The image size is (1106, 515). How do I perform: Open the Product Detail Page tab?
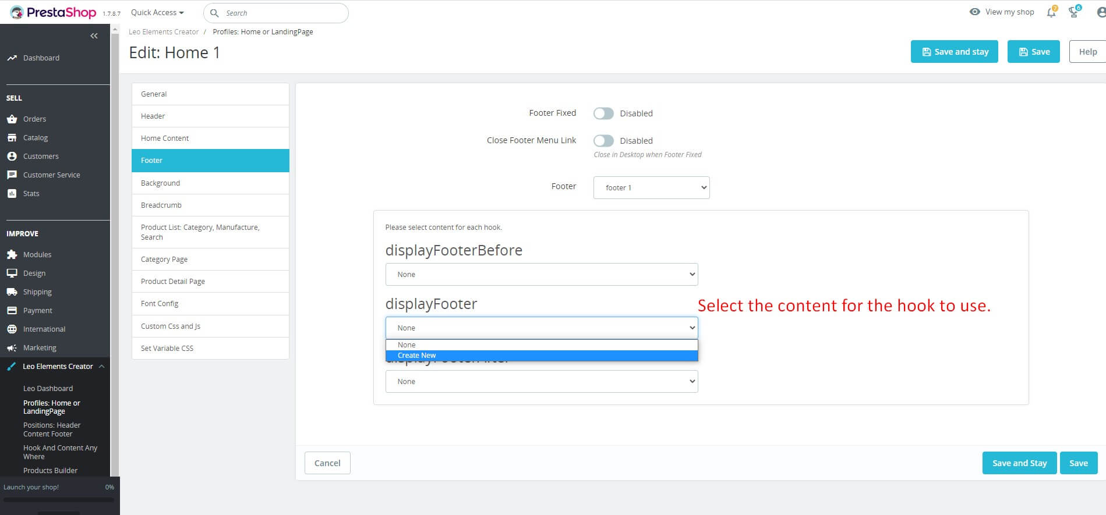[x=210, y=282]
